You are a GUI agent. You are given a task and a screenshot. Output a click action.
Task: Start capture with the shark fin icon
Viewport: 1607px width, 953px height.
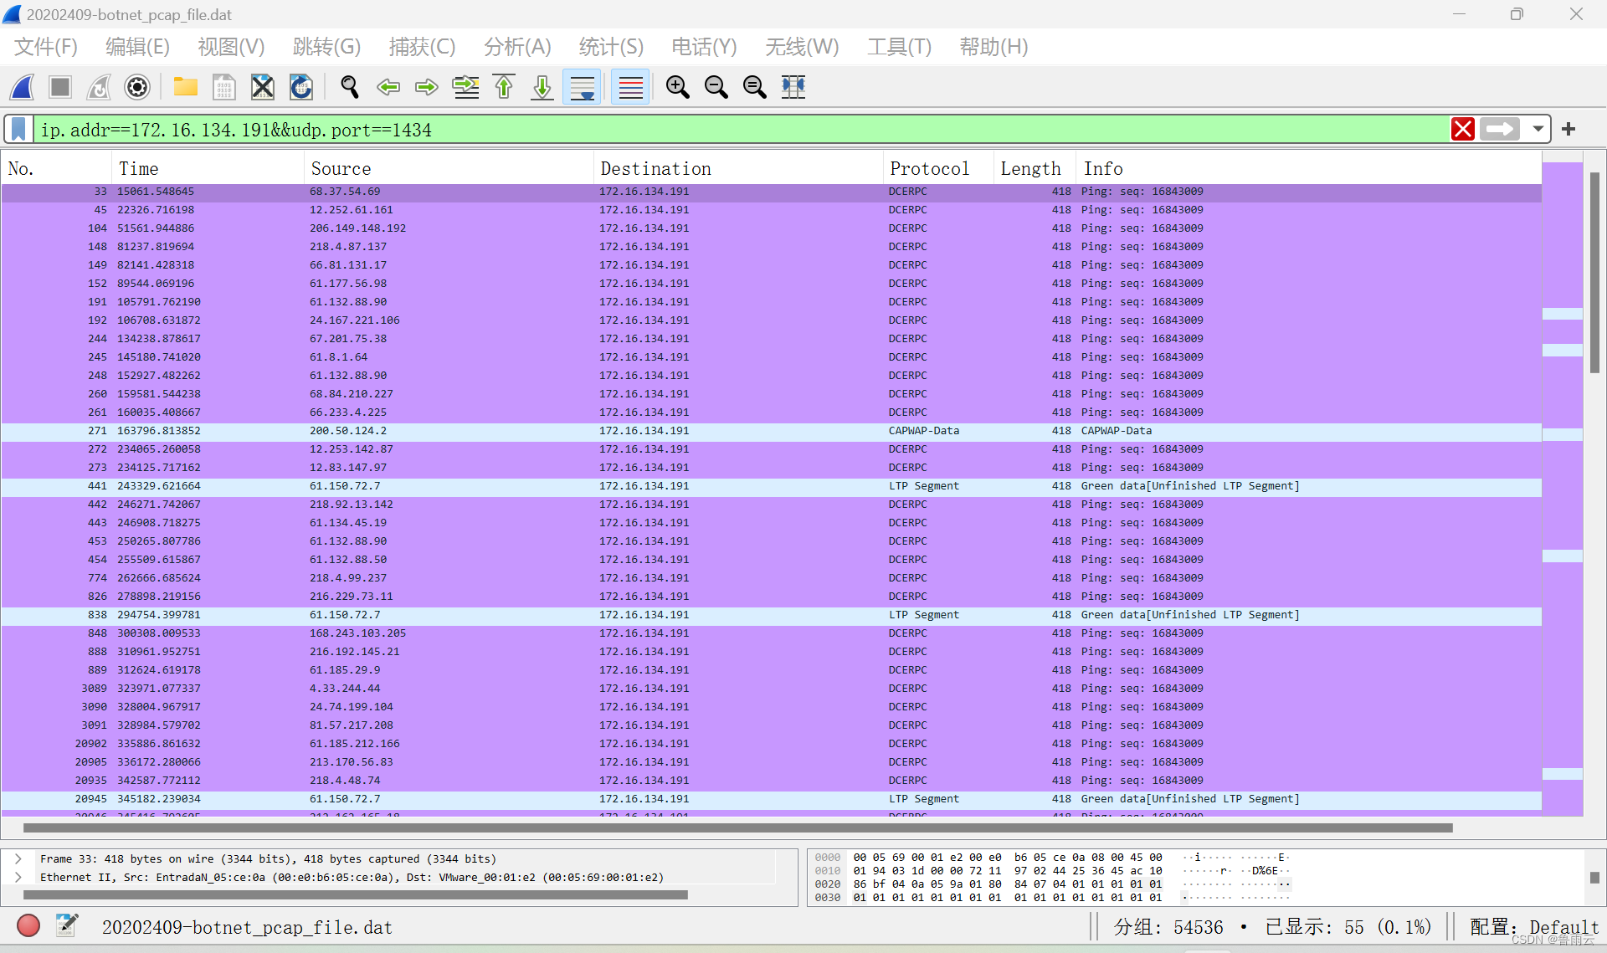click(x=23, y=87)
